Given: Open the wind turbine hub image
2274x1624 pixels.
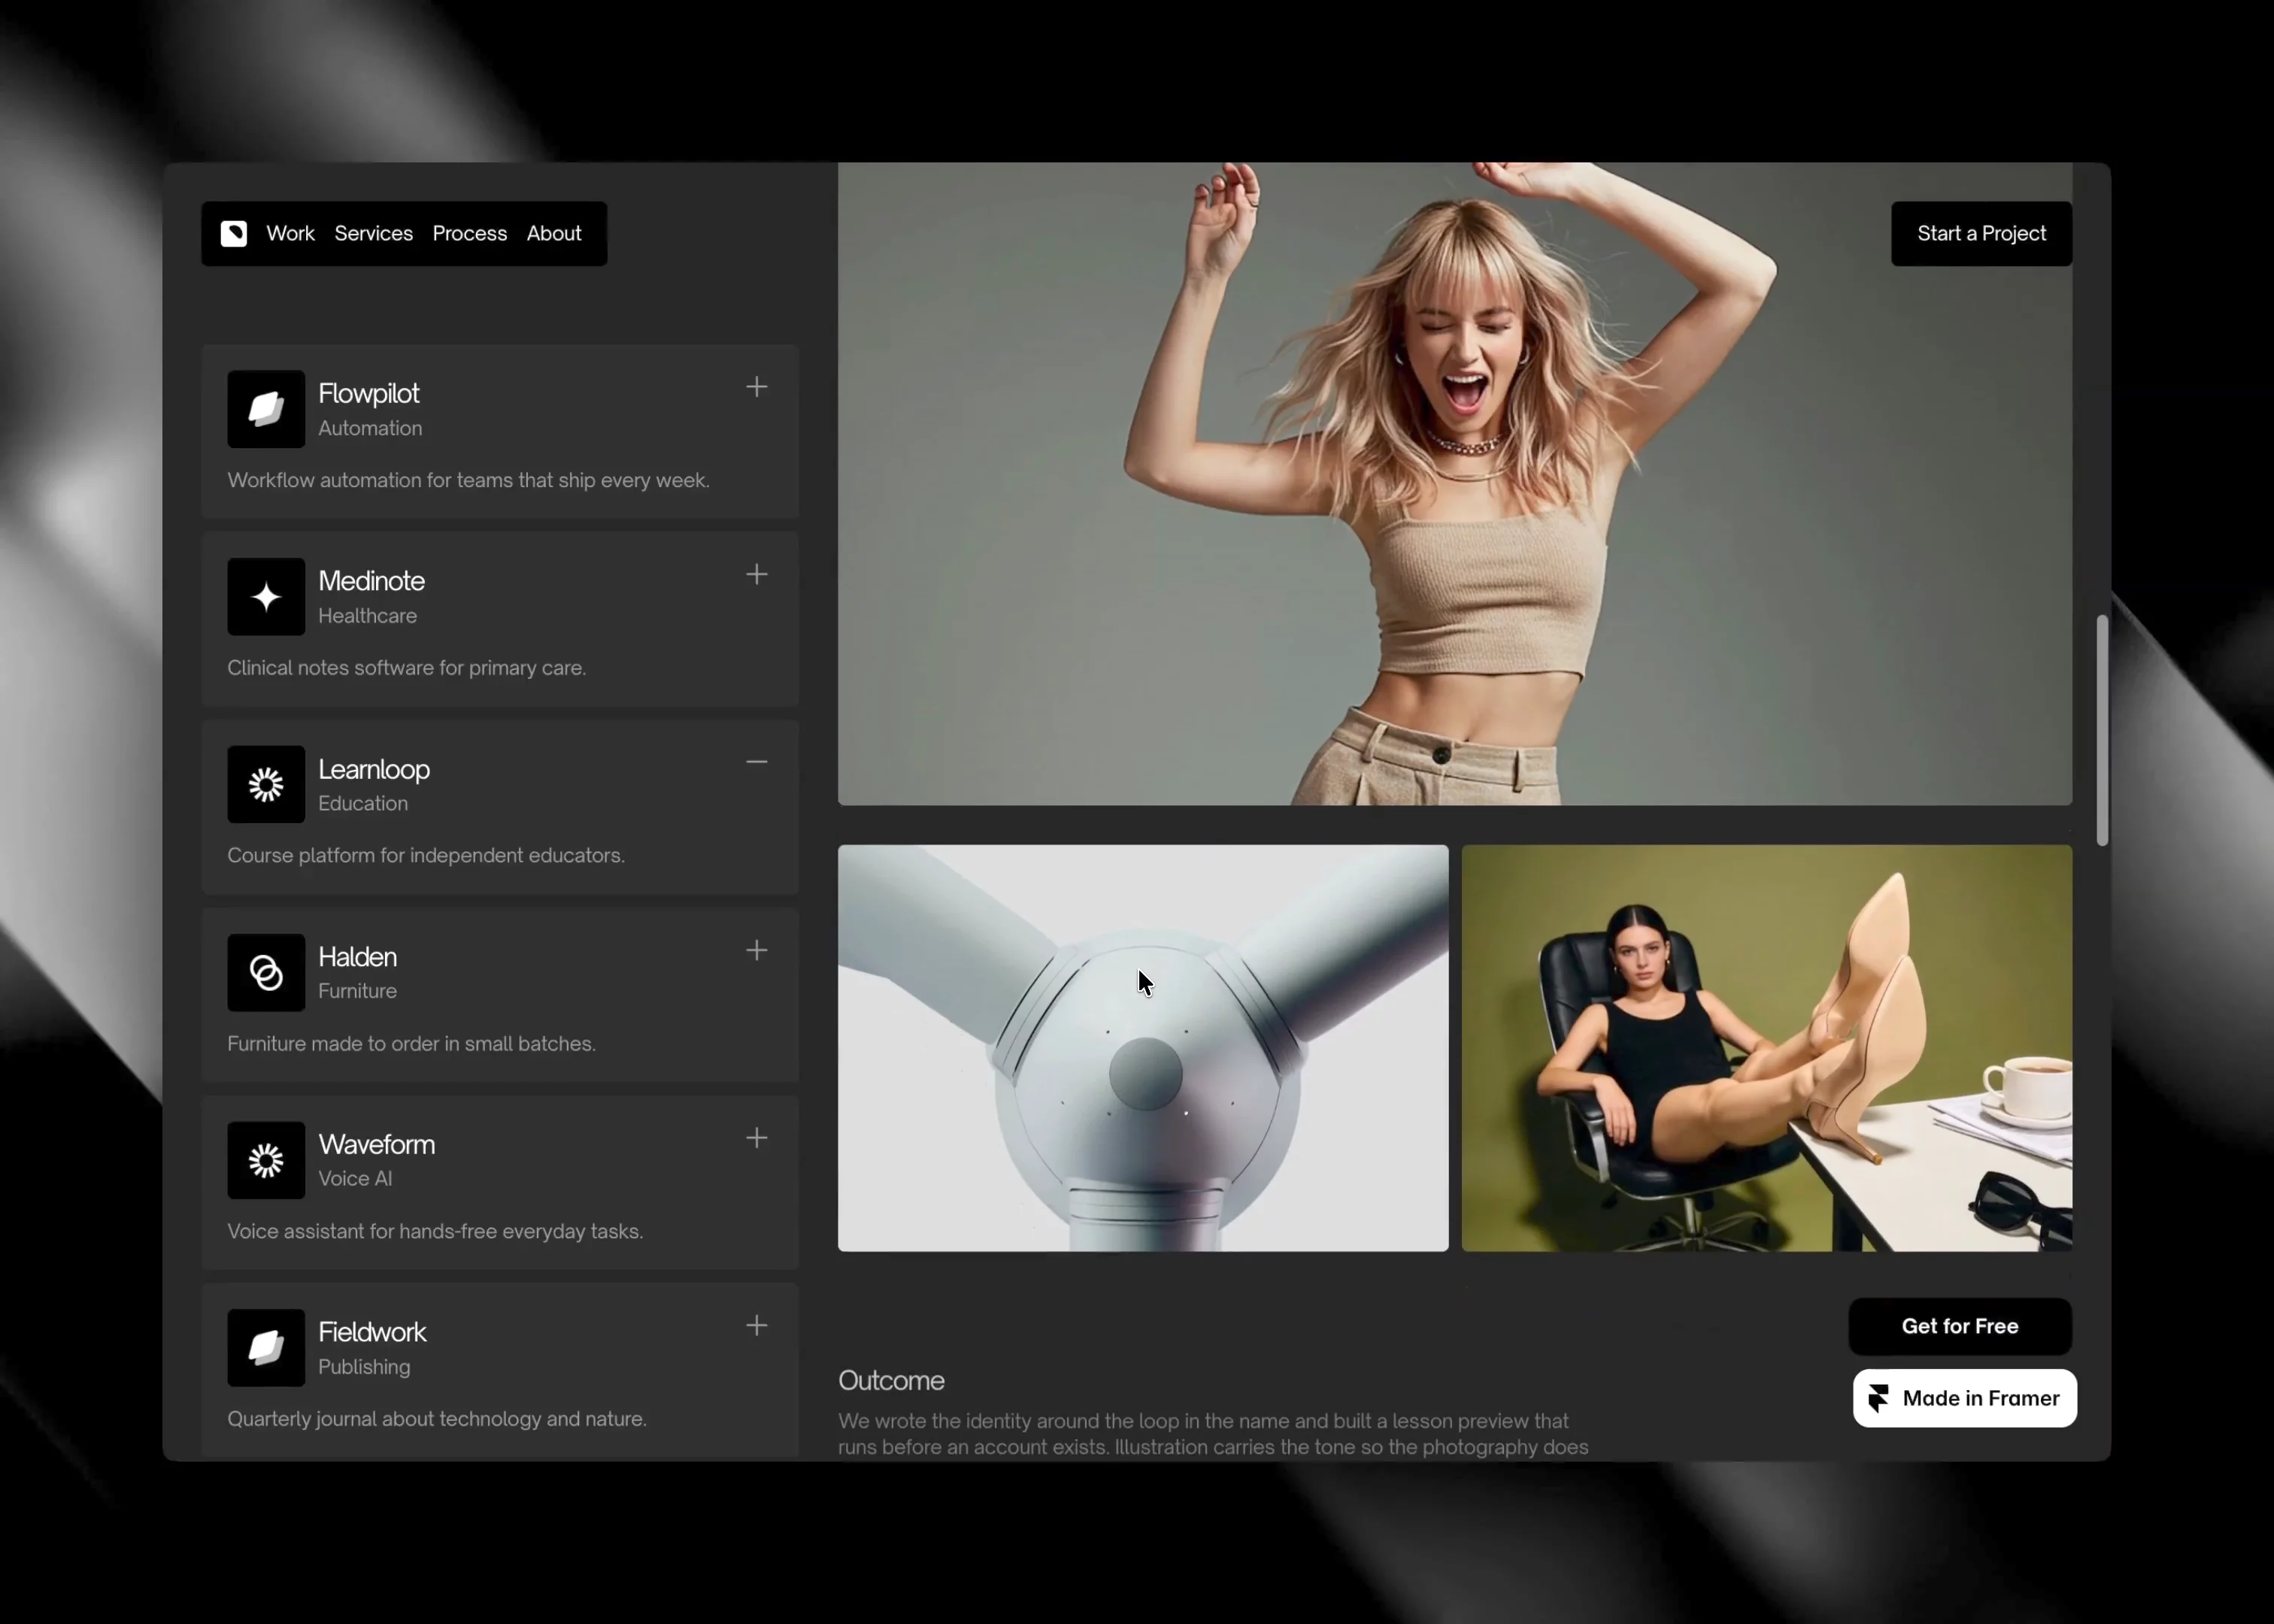Looking at the screenshot, I should [x=1143, y=1048].
